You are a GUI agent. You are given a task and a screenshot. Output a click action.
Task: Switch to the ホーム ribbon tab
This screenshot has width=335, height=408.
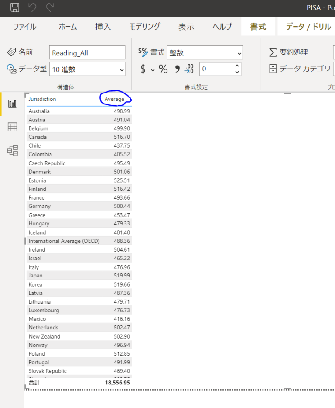tap(68, 27)
